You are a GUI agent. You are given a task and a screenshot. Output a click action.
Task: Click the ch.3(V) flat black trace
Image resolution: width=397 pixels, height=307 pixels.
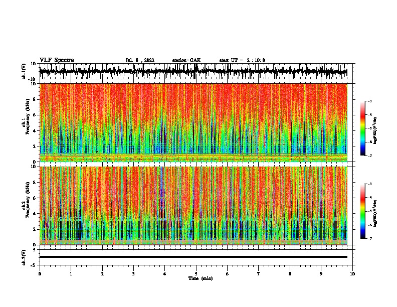[193, 257]
